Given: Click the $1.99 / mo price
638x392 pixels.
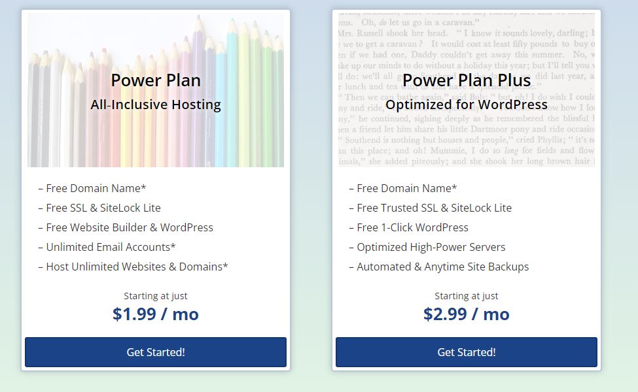Looking at the screenshot, I should point(156,314).
